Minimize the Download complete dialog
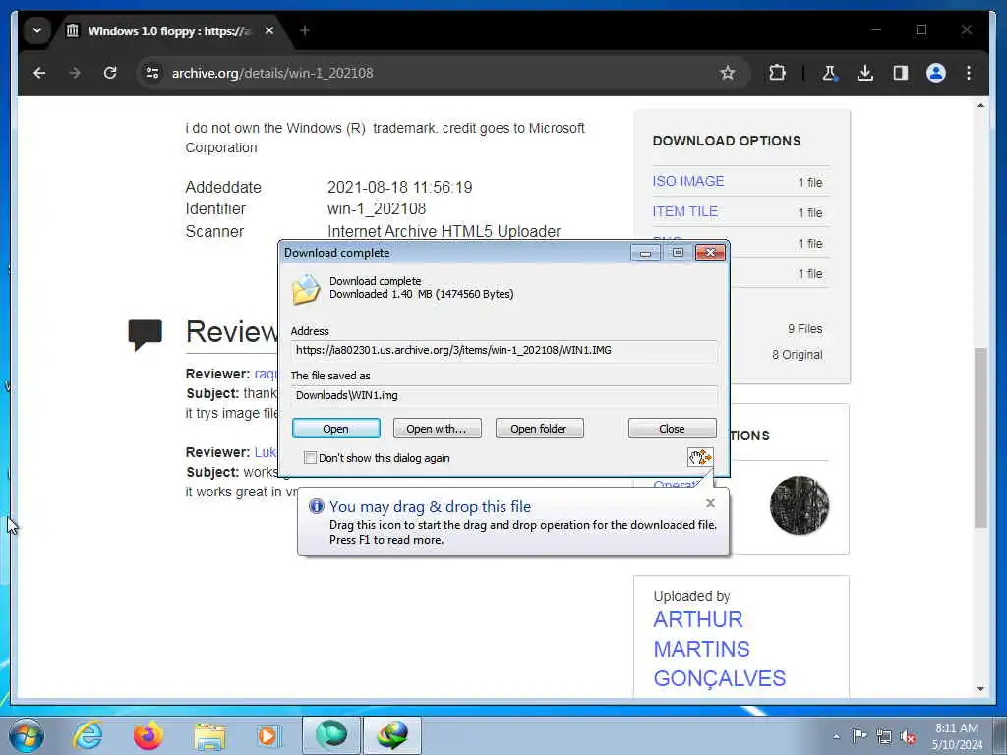The image size is (1007, 755). point(645,253)
